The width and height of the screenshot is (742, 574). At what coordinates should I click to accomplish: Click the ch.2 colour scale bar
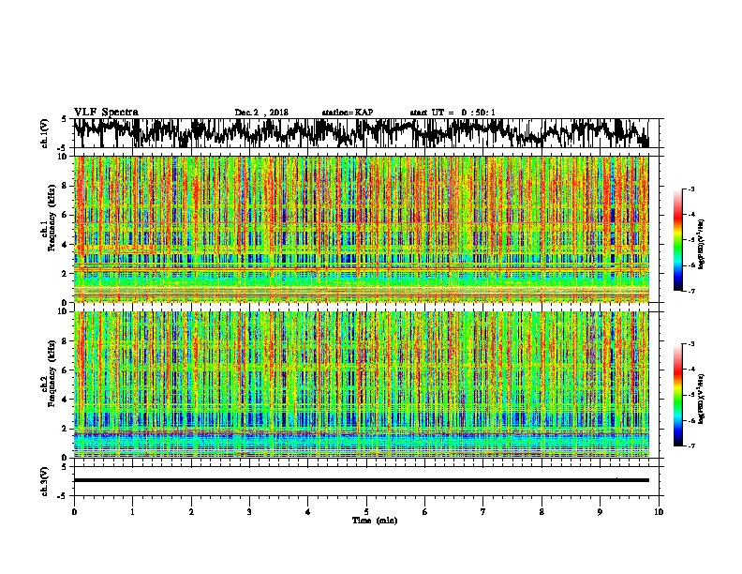coord(677,395)
